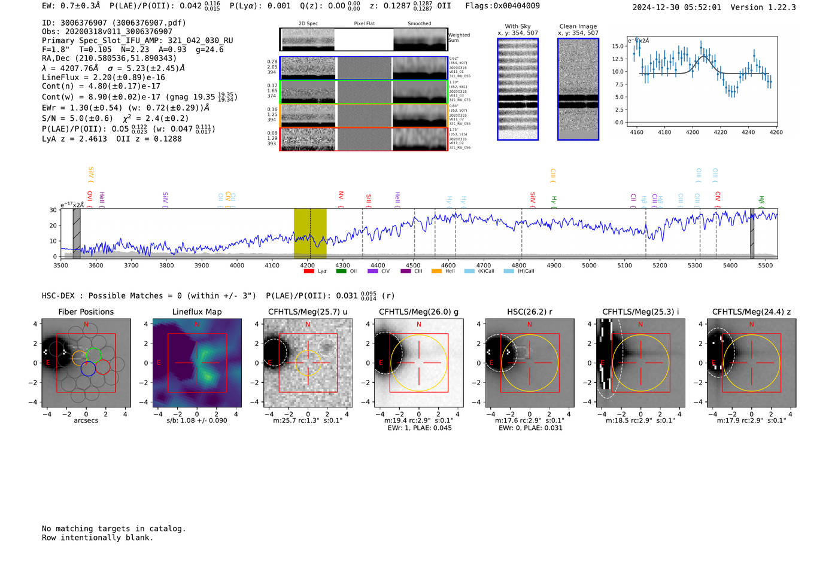Click the CIII legend swatch
This screenshot has height=570, width=838.
point(406,271)
